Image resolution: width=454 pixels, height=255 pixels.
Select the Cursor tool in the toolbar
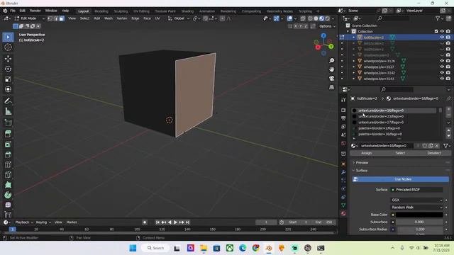coord(8,47)
